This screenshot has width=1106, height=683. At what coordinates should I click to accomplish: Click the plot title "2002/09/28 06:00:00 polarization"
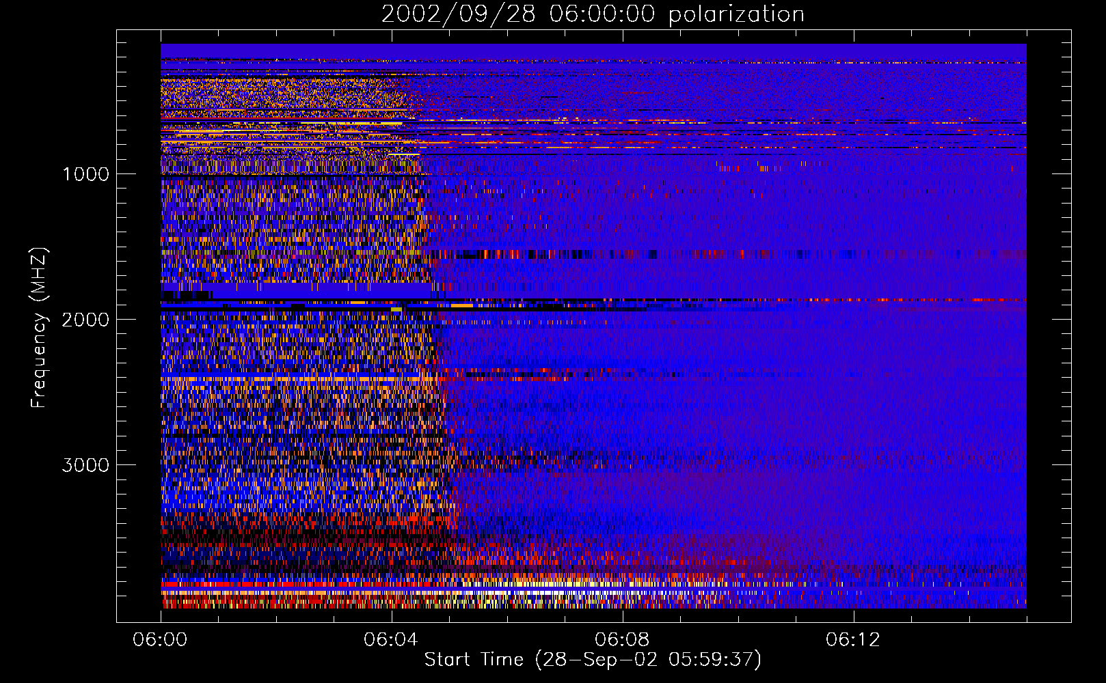click(x=593, y=14)
